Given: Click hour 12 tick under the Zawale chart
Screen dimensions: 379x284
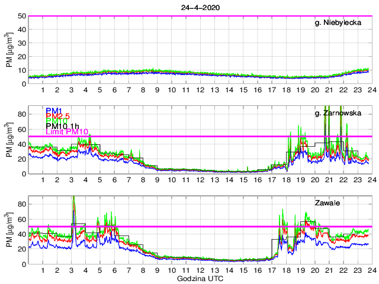Looking at the screenshot, I should pyautogui.click(x=200, y=270).
